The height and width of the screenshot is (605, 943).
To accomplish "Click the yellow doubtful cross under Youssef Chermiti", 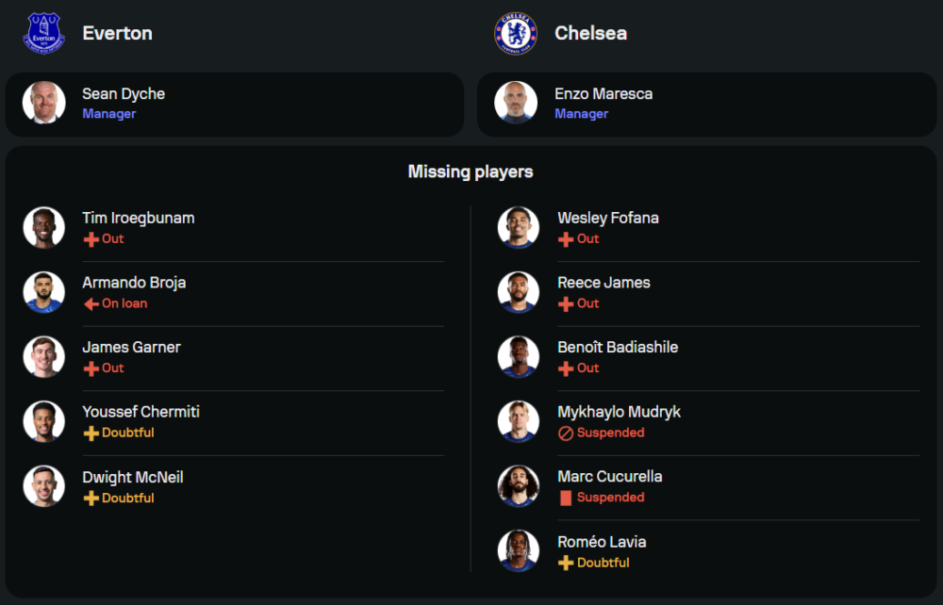I will [x=91, y=433].
